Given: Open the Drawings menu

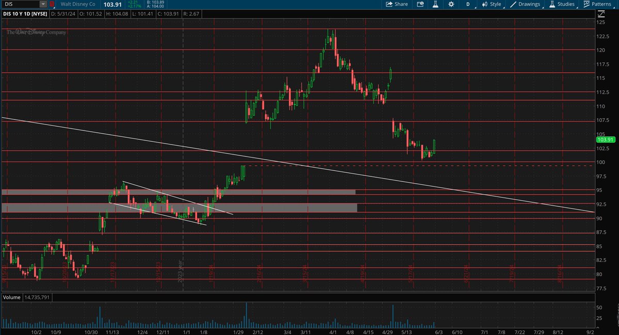Looking at the screenshot, I should pyautogui.click(x=529, y=4).
